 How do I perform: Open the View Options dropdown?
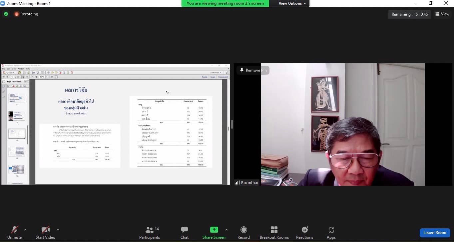292,3
